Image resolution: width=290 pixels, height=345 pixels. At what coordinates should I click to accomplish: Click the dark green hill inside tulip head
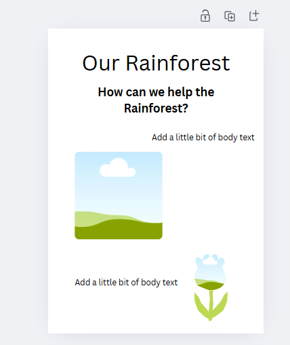(211, 285)
